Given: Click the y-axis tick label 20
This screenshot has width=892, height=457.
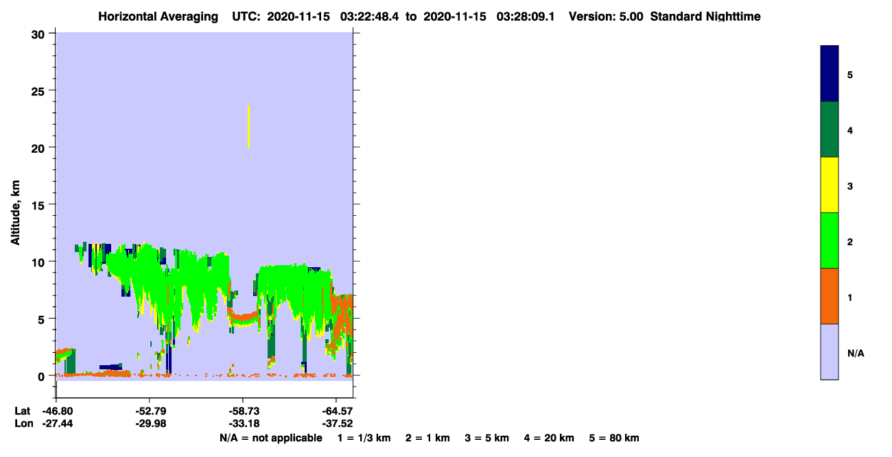Looking at the screenshot, I should [40, 147].
